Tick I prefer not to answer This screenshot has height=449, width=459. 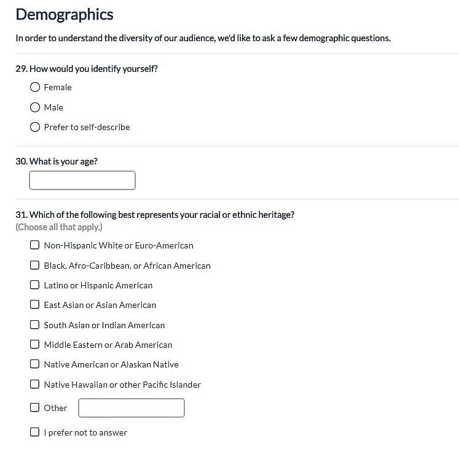pyautogui.click(x=35, y=432)
